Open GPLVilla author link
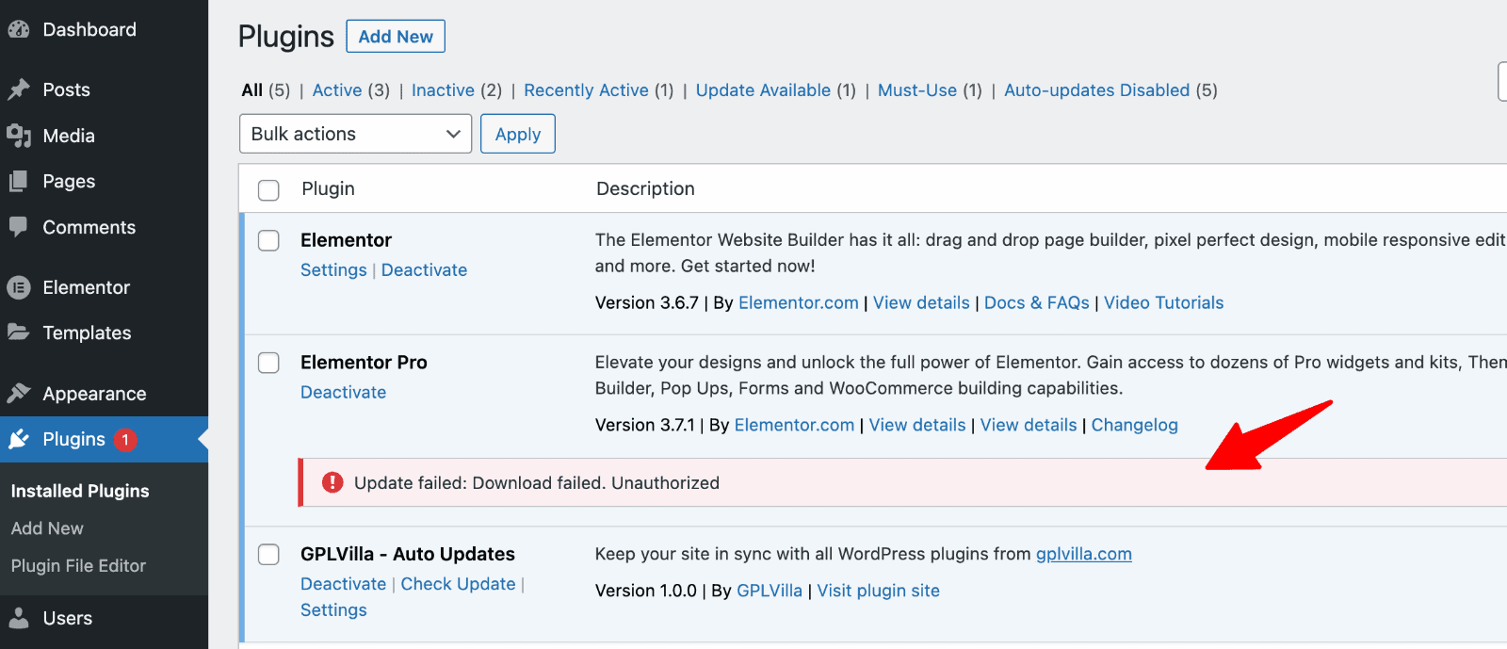The width and height of the screenshot is (1507, 649). pyautogui.click(x=770, y=591)
